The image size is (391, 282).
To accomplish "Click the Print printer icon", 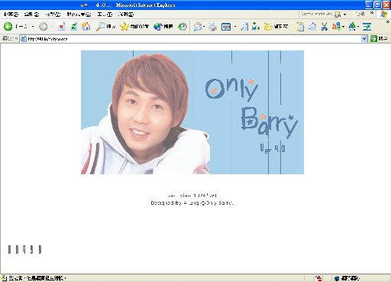I will click(212, 27).
